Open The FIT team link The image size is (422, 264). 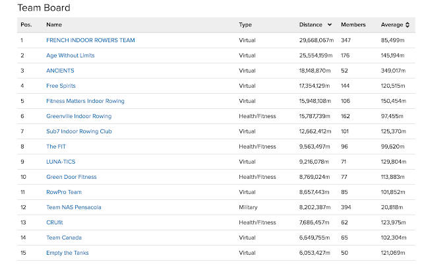pos(56,147)
